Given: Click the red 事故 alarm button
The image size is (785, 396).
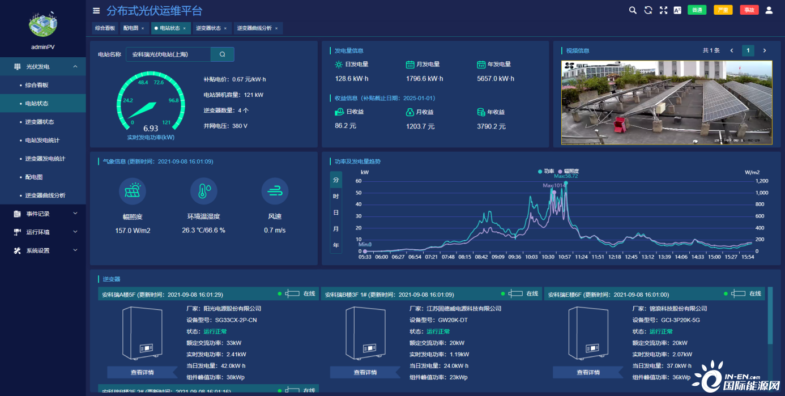Looking at the screenshot, I should (x=749, y=10).
